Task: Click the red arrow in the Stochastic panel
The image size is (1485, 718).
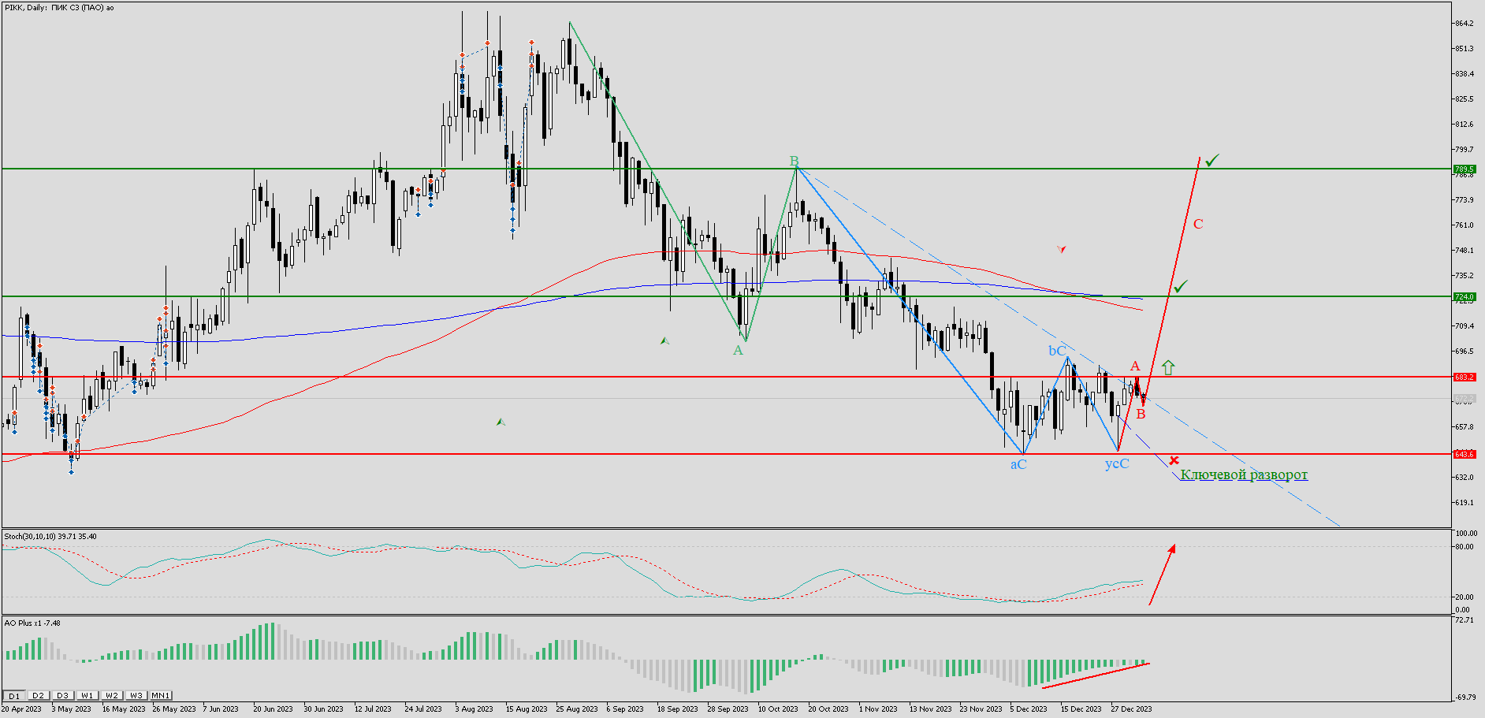Action: [x=1162, y=575]
